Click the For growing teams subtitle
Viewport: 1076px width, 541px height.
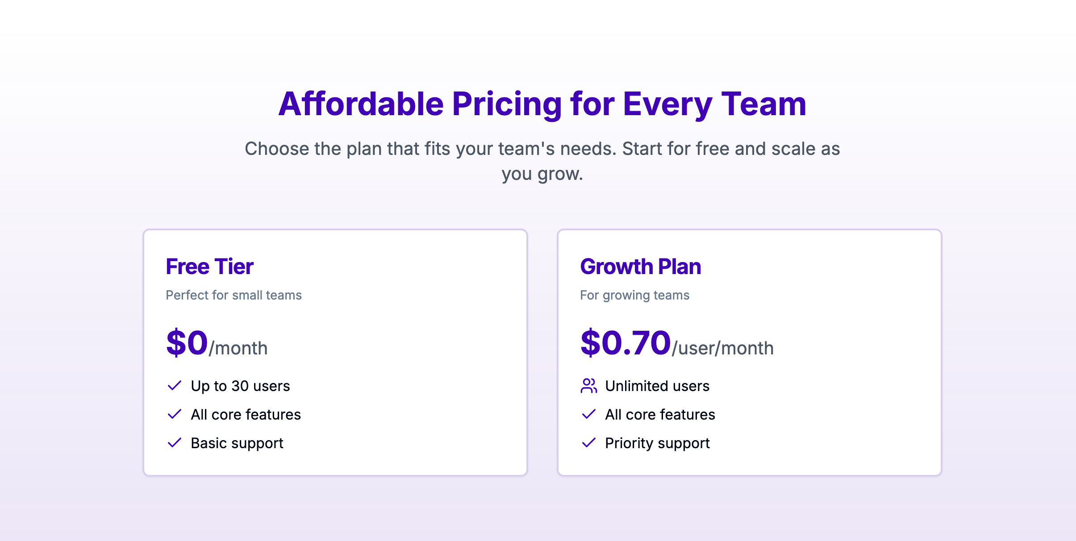click(634, 295)
